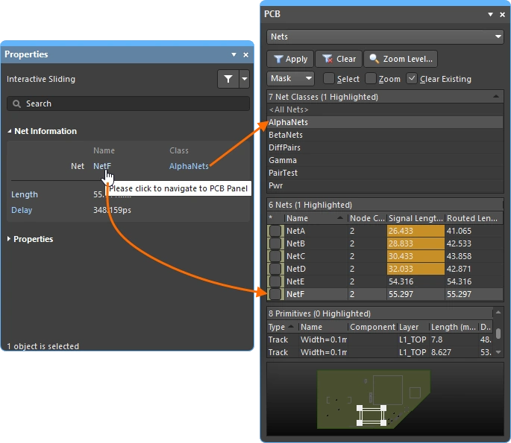Select the Track primitive with length 7.8
Viewport: 511px width, 443px height.
pyautogui.click(x=380, y=340)
